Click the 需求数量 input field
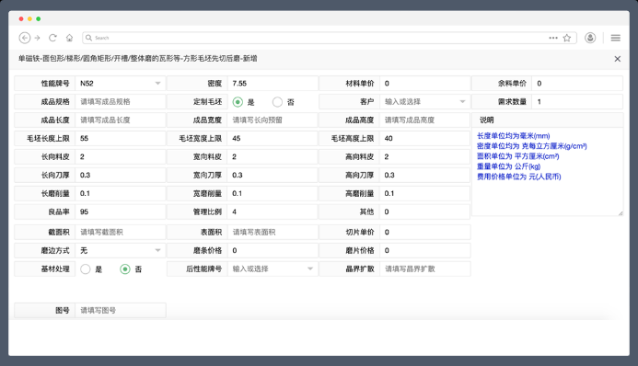638x366 pixels. tap(577, 101)
